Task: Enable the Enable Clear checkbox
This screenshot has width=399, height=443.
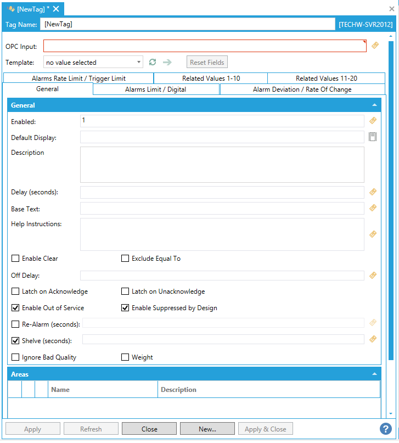Action: coord(15,259)
